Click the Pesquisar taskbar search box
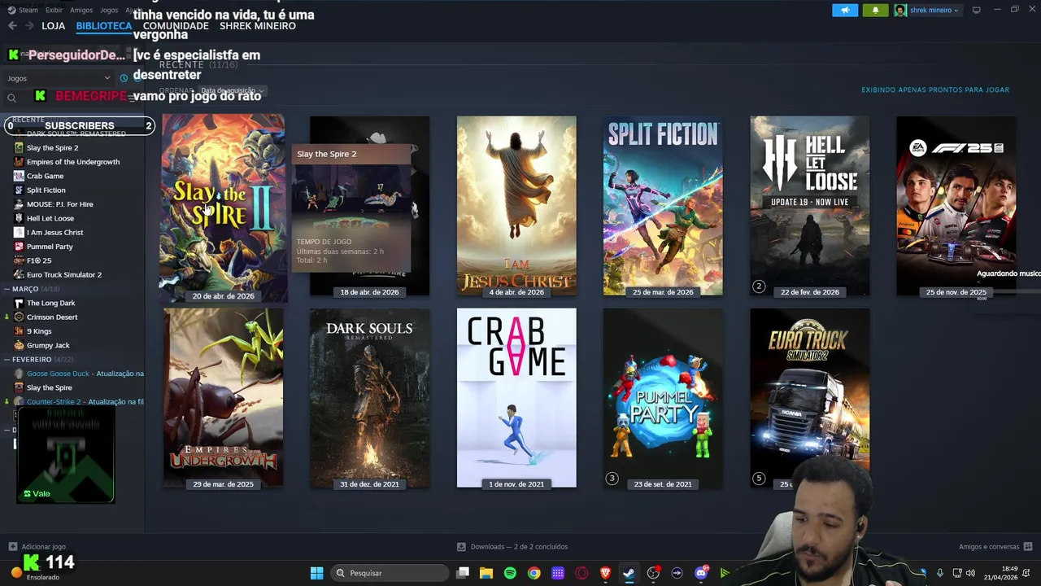This screenshot has width=1041, height=586. [x=389, y=573]
